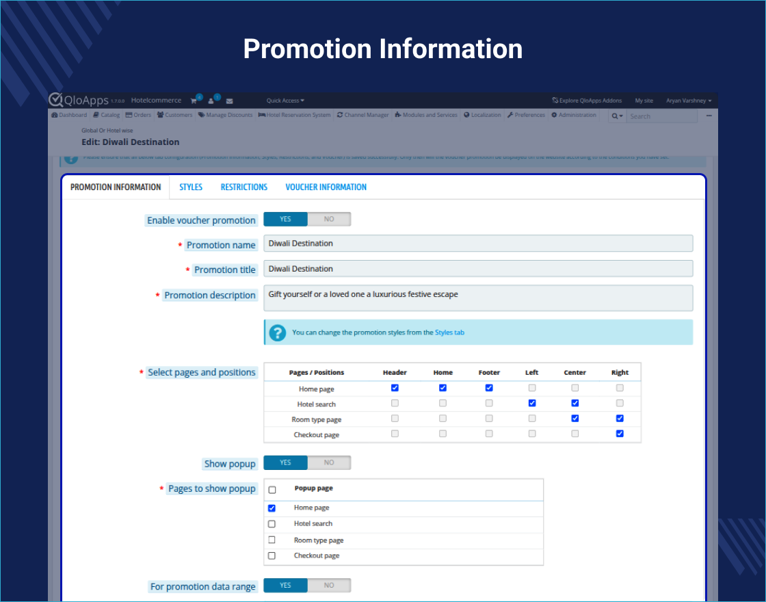Check Room type page popup checkbox
This screenshot has width=766, height=602.
(272, 540)
